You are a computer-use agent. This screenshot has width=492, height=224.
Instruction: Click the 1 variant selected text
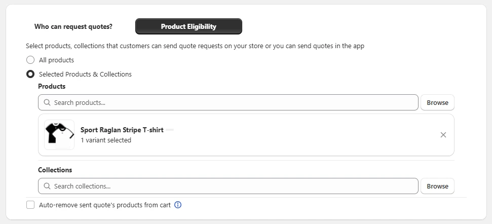[x=106, y=140]
